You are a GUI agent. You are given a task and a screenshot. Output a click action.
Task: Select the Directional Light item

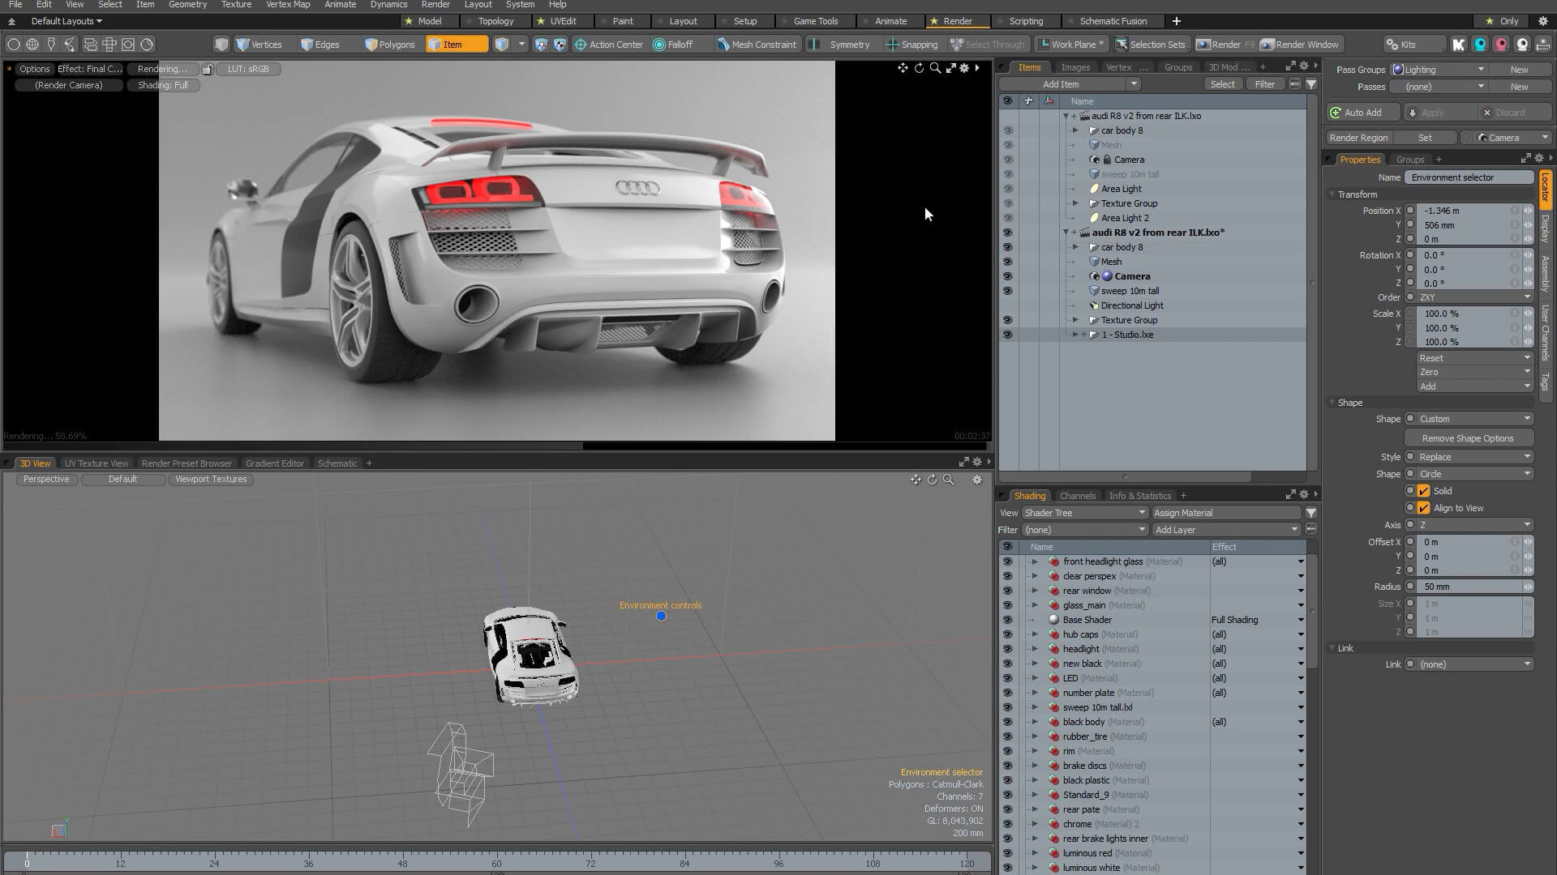[1132, 305]
